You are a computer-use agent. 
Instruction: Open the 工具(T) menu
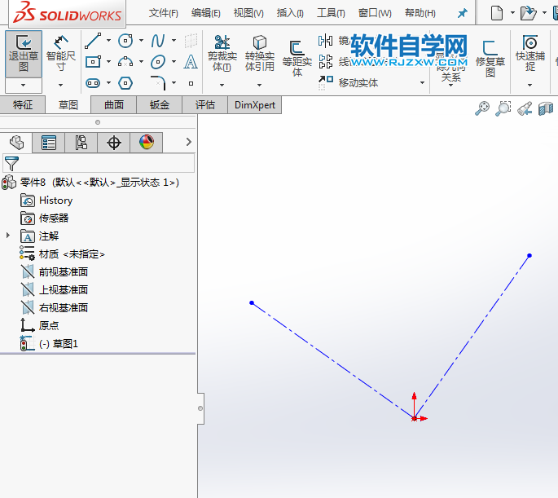(x=331, y=13)
